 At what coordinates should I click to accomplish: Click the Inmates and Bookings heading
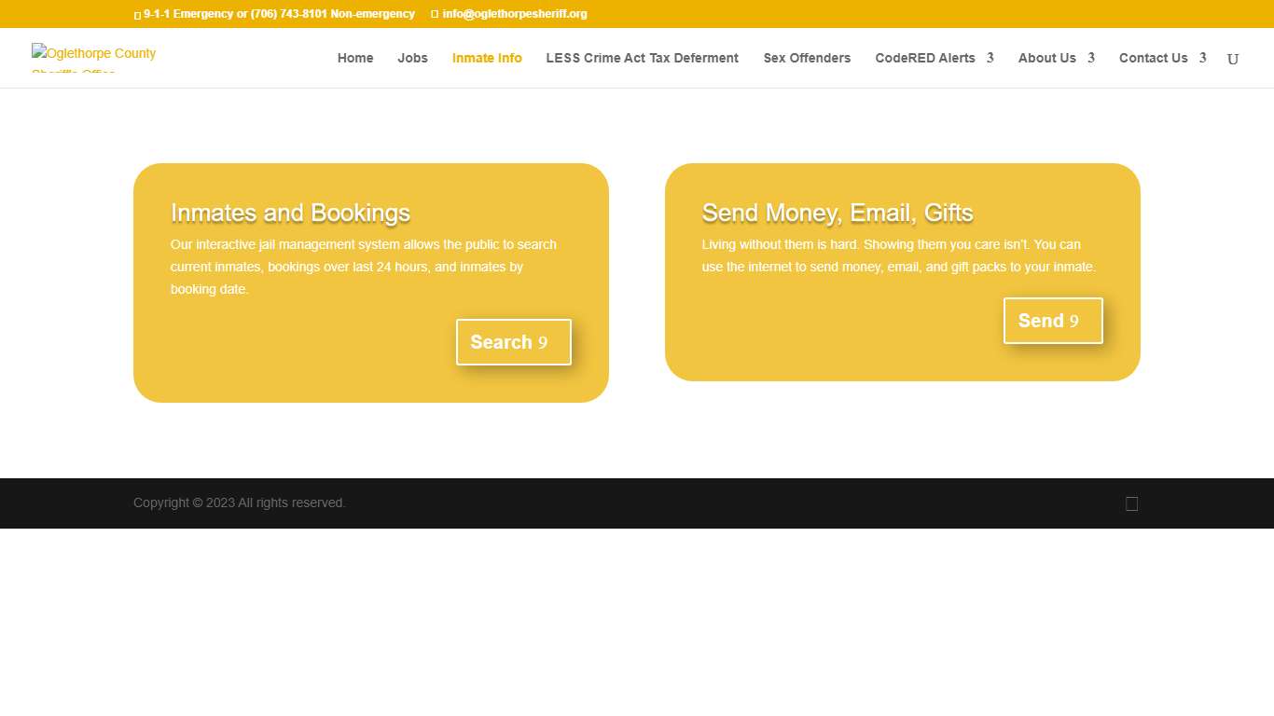point(290,213)
